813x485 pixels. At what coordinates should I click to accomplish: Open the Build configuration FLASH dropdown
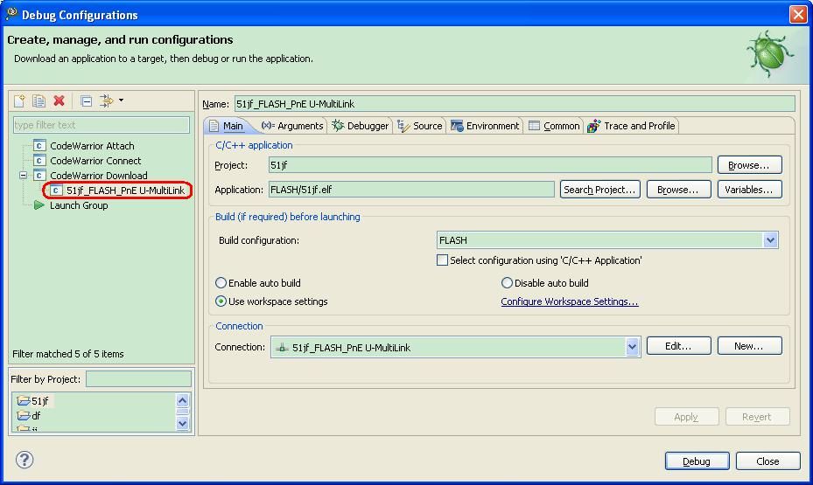click(770, 240)
